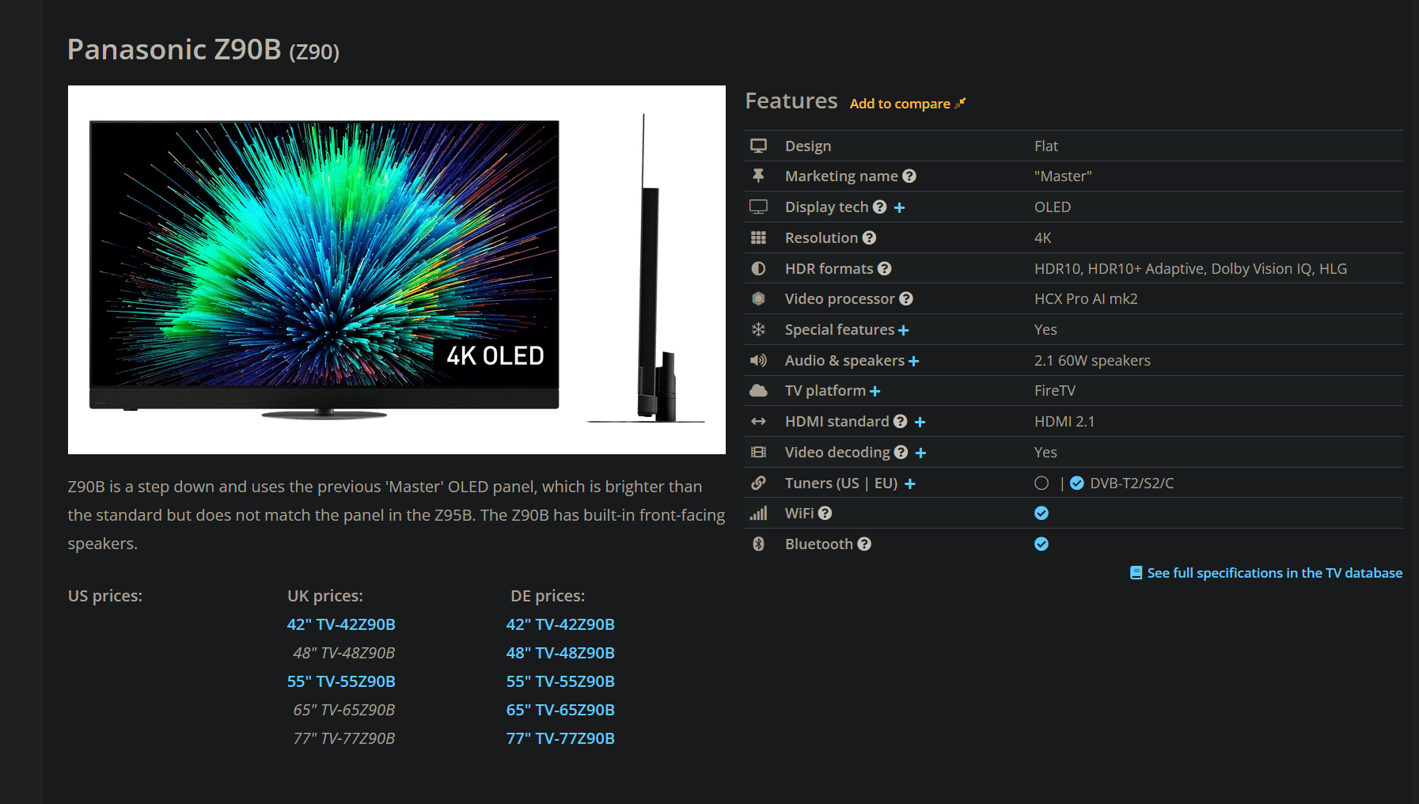The height and width of the screenshot is (804, 1419).
Task: Click the Bluetooth help question icon
Action: [864, 544]
